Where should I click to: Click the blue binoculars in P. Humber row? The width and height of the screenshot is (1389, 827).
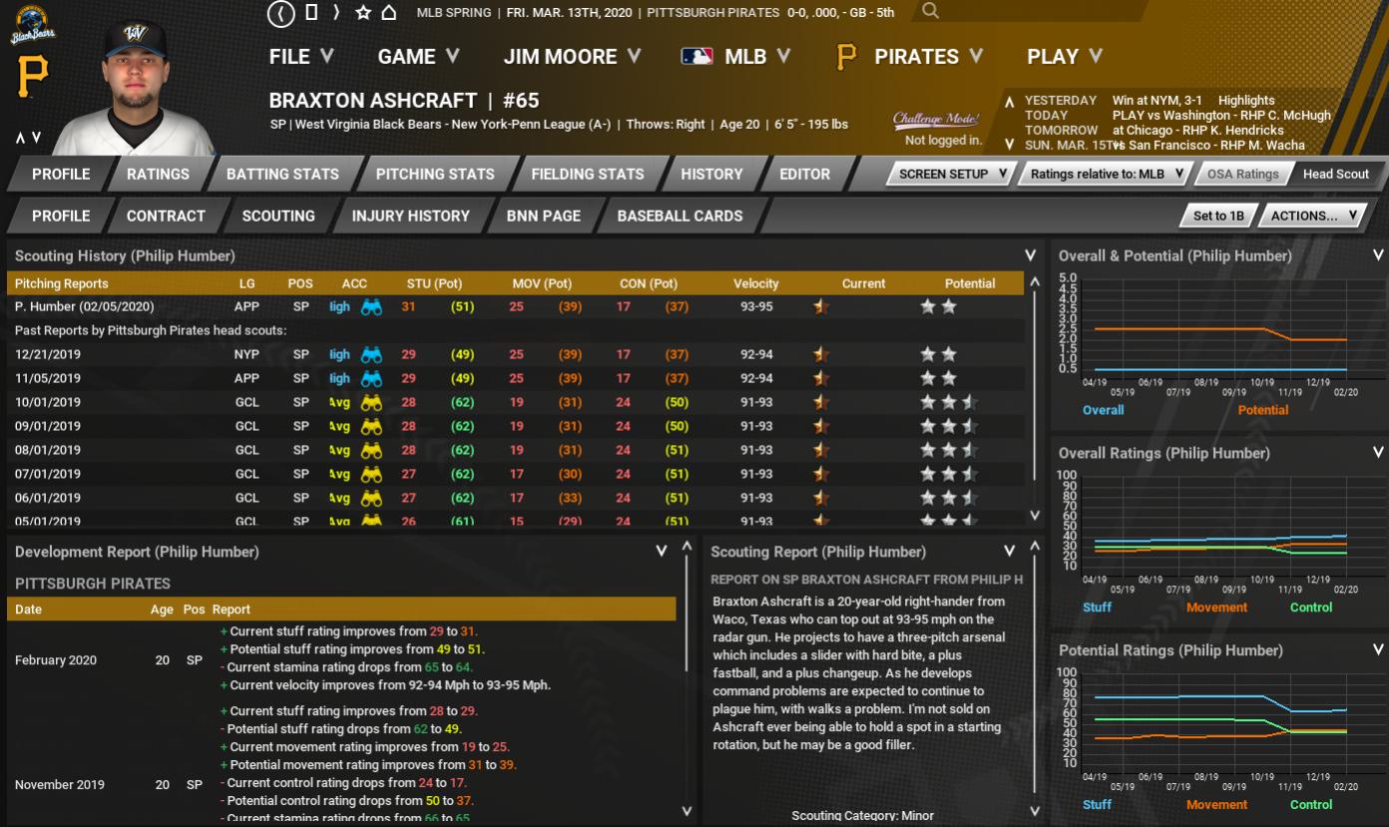tap(371, 307)
